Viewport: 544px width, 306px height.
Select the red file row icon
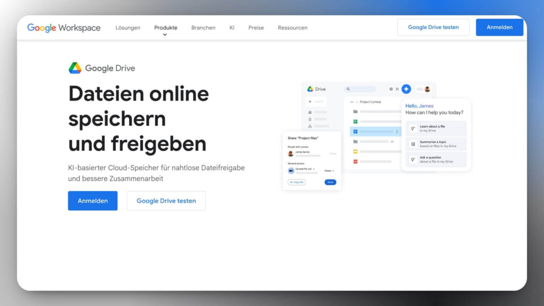[x=355, y=161]
